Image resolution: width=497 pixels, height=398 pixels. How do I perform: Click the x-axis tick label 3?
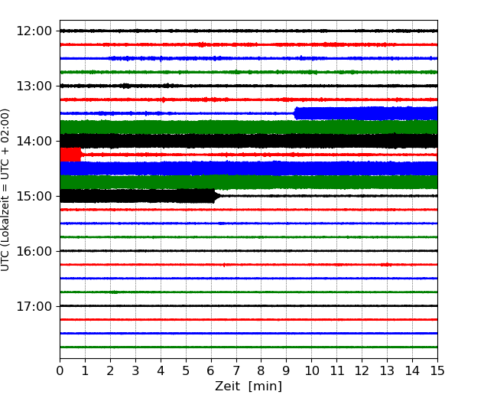coord(135,370)
